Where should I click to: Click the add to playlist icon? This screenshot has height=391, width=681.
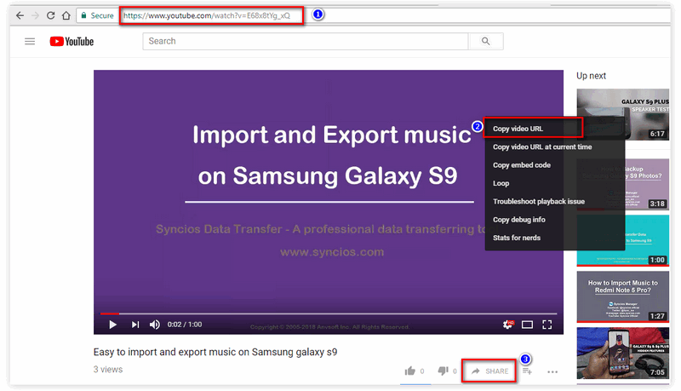527,371
